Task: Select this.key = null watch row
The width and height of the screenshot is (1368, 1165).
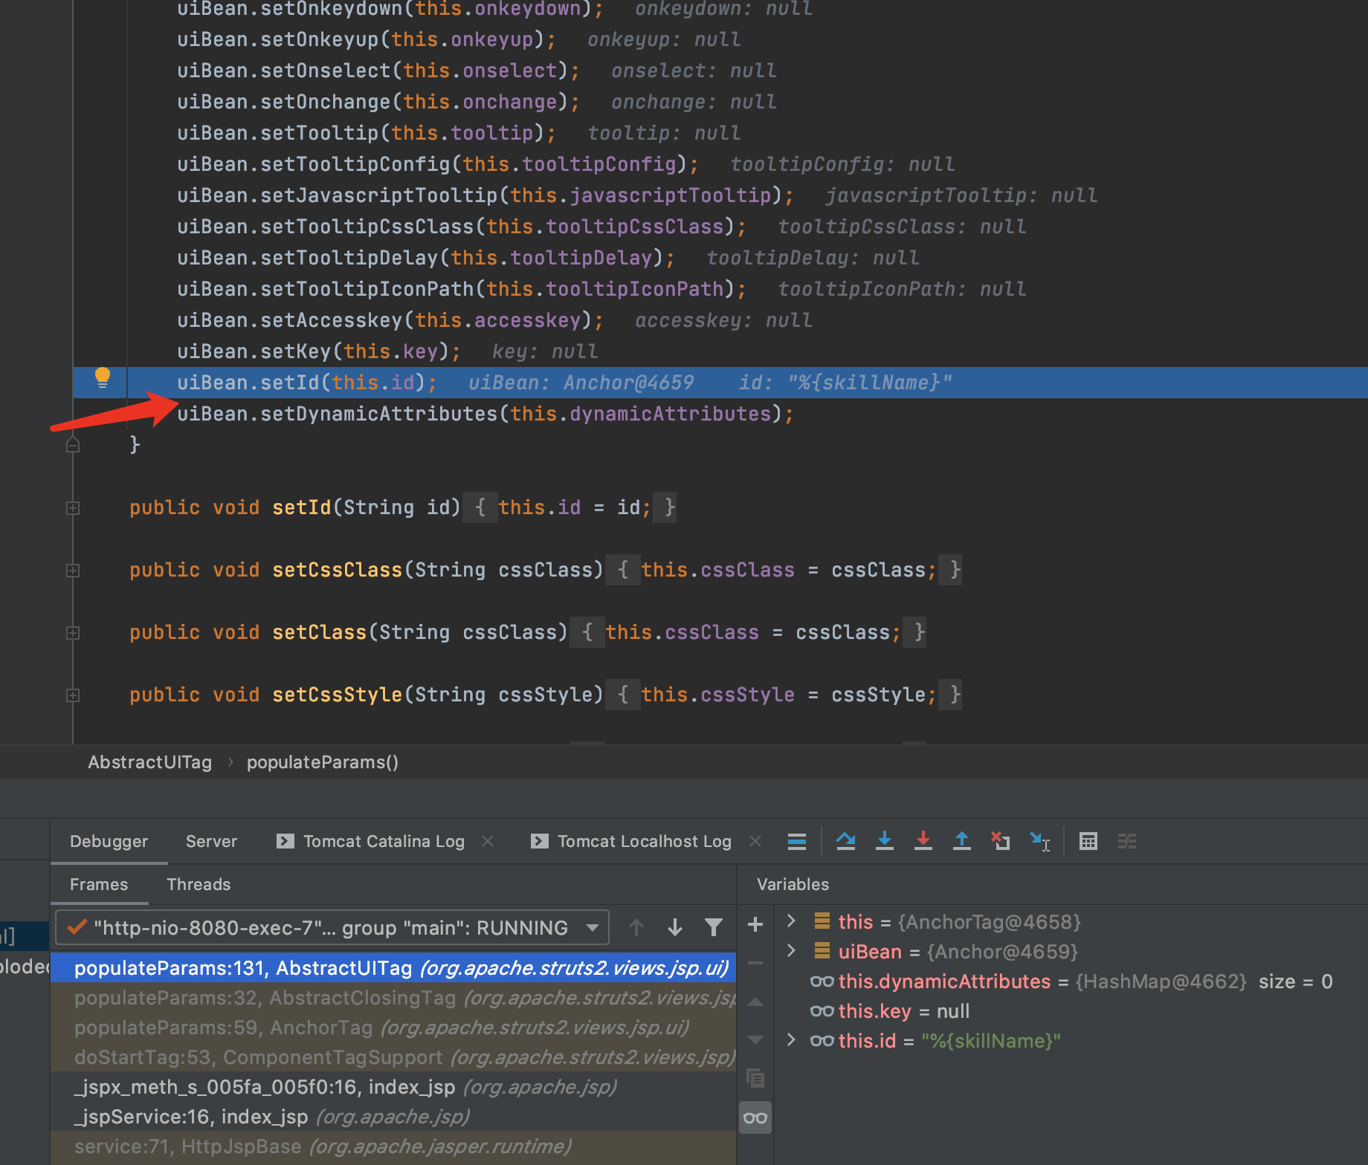Action: click(x=1071, y=1011)
